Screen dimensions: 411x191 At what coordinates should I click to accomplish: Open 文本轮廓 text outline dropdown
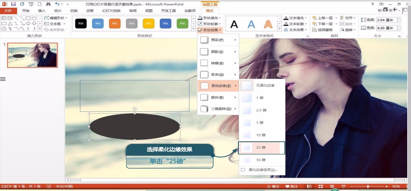click(295, 24)
